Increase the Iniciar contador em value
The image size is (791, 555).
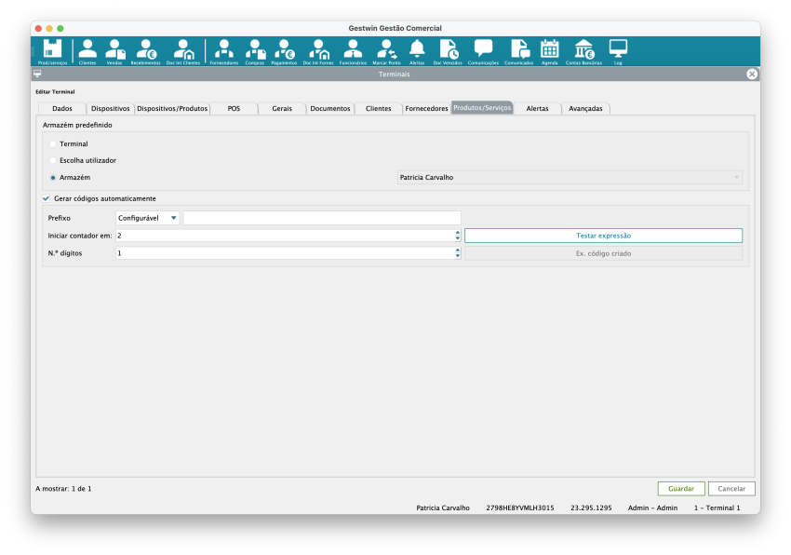point(458,233)
